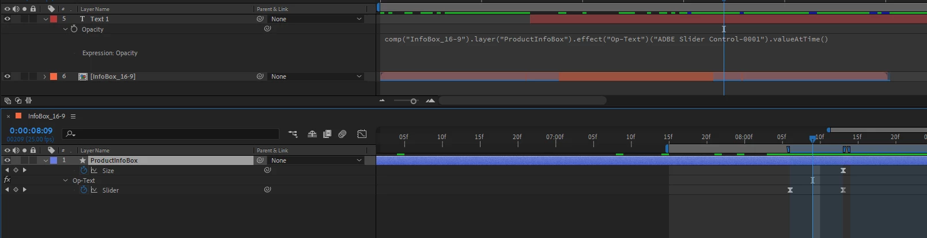Toggle Layer Switches pane icon
The image size is (927, 238).
point(8,101)
